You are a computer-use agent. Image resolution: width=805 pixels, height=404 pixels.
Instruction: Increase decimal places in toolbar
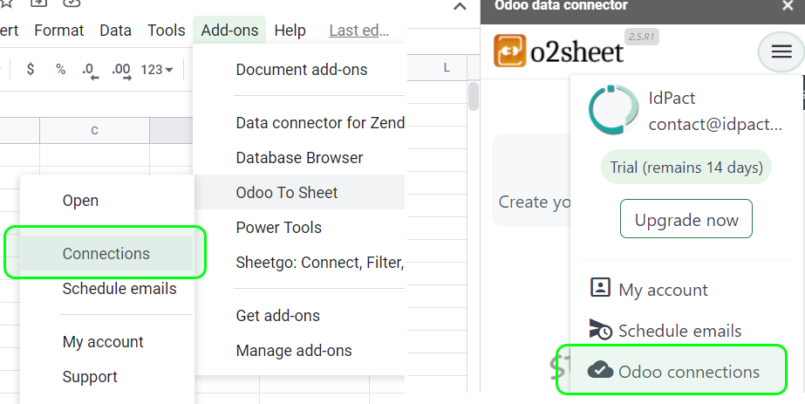coord(120,70)
